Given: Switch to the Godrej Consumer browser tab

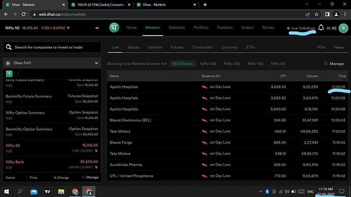Looking at the screenshot, I should pos(101,5).
